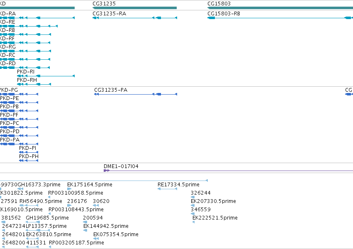Image resolution: width=353 pixels, height=249 pixels.
Task: Click the PKD-PE protein label
Action: point(10,98)
